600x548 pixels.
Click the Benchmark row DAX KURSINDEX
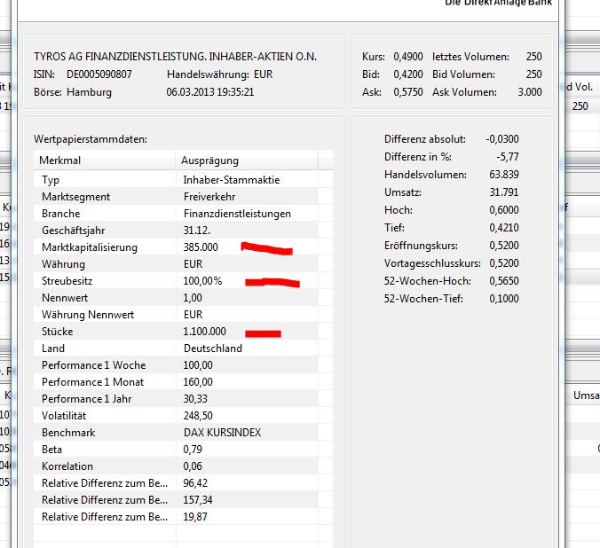point(222,433)
